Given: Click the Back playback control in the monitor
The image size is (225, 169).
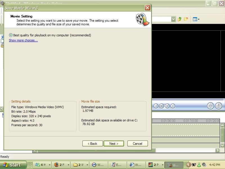Looking at the screenshot, I should point(156,106).
